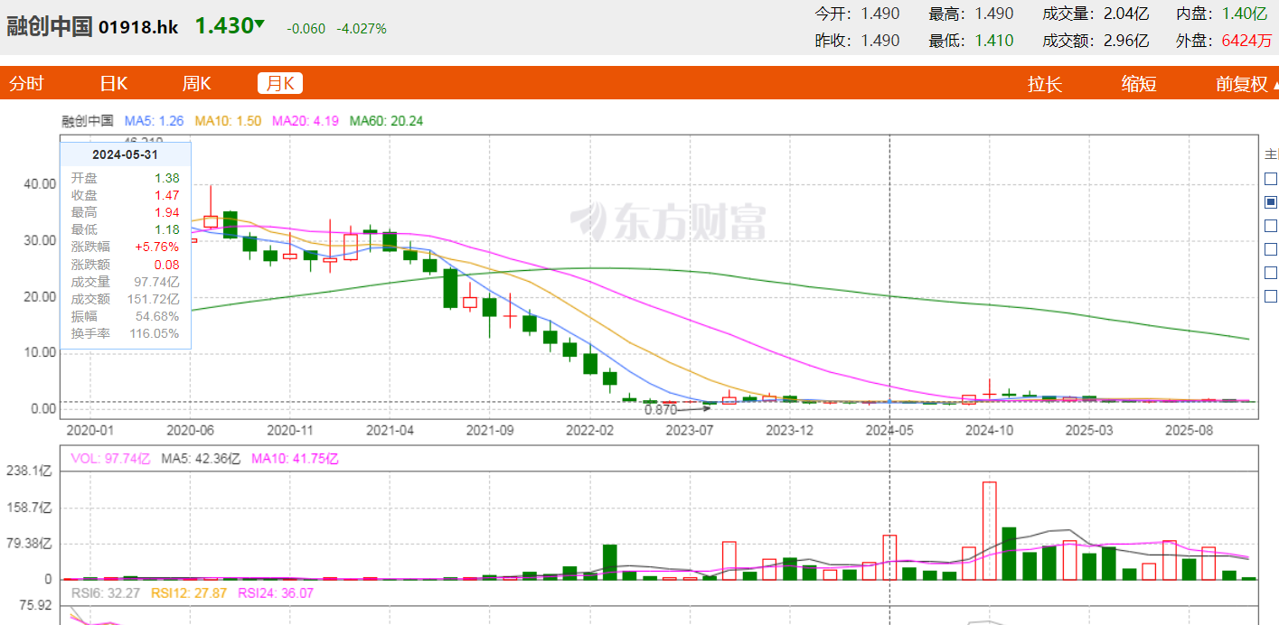Open the 前复权 adjustment dropdown
This screenshot has height=625, width=1279.
[1246, 84]
